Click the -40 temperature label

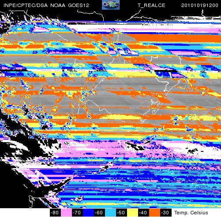tap(143, 213)
